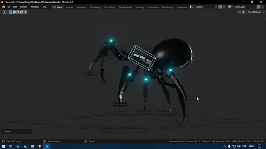Show hidden system tray icons

pos(225,146)
